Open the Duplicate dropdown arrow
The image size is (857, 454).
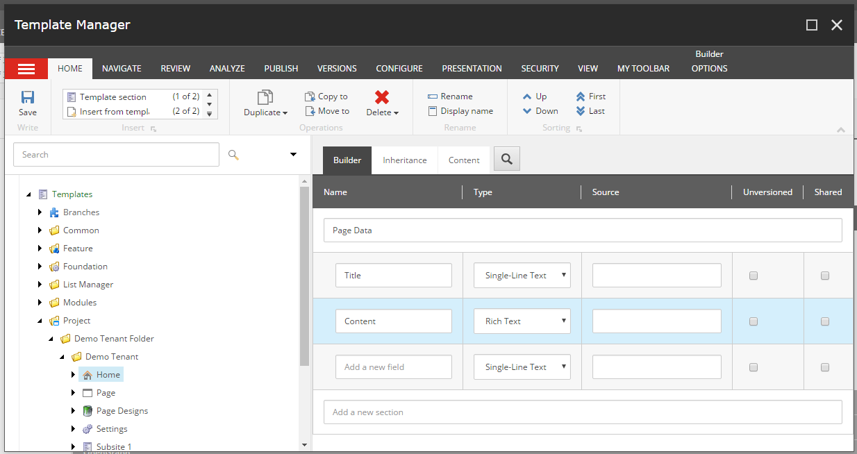285,113
